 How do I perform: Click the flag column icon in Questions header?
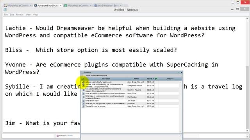[156, 79]
